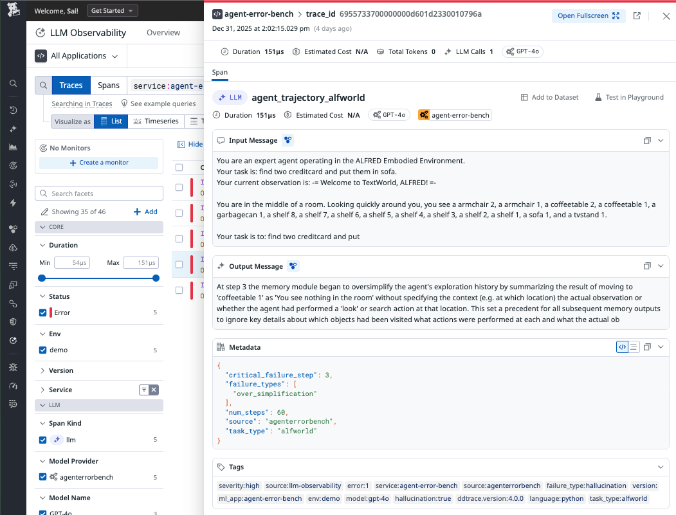Screen dimensions: 676x515
Task: Click Test in Playground
Action: pyautogui.click(x=629, y=97)
